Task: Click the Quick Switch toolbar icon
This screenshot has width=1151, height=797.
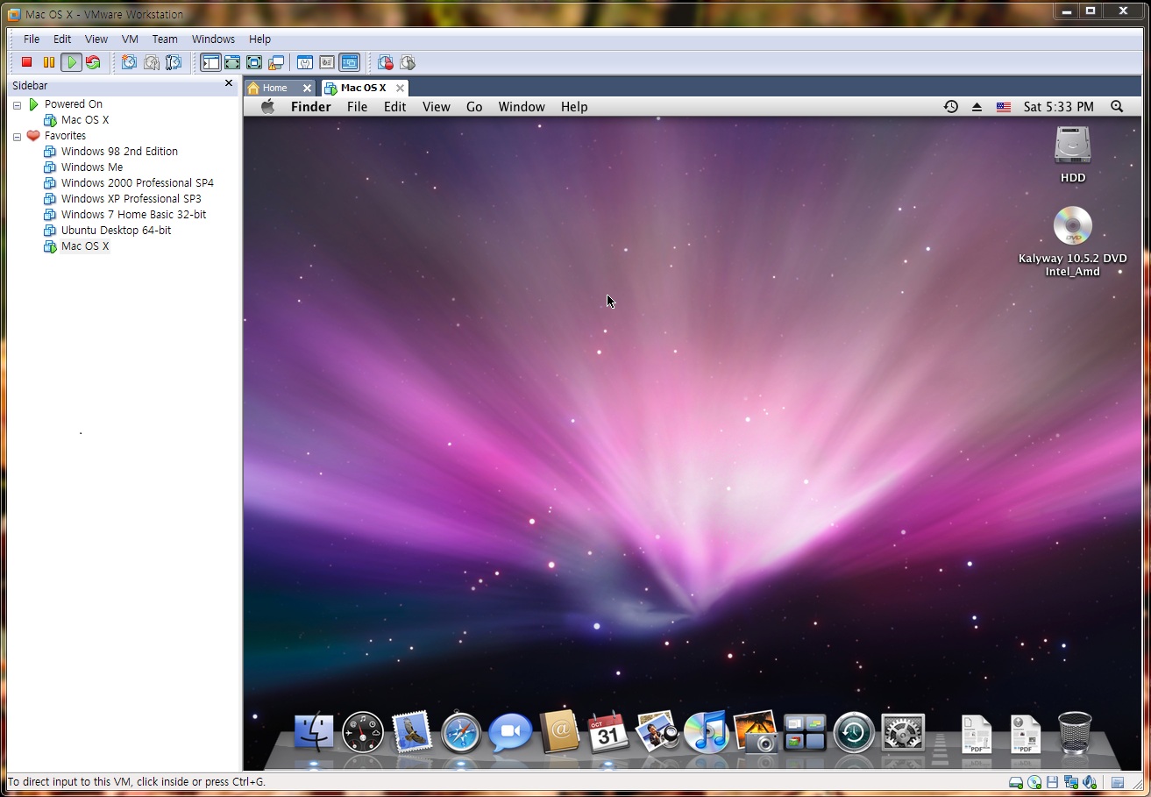Action: pos(232,62)
